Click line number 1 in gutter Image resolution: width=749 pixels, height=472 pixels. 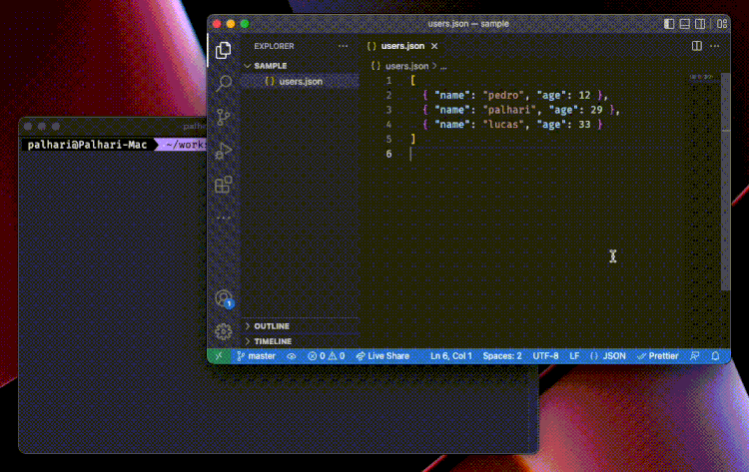(388, 81)
